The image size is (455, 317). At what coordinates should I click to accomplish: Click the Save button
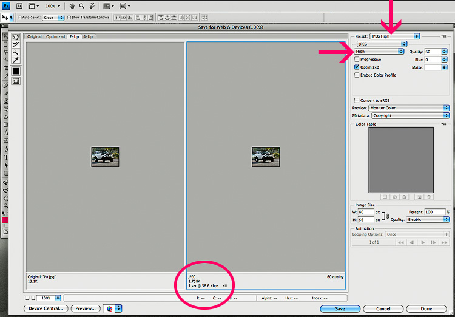click(340, 308)
